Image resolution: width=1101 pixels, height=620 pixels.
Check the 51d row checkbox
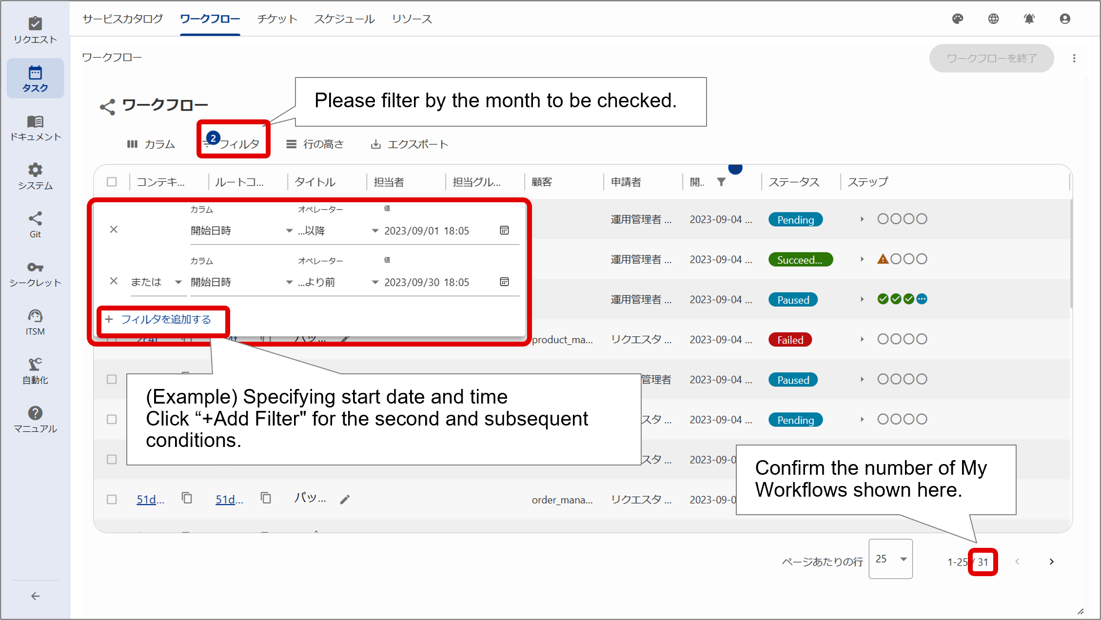pyautogui.click(x=112, y=499)
